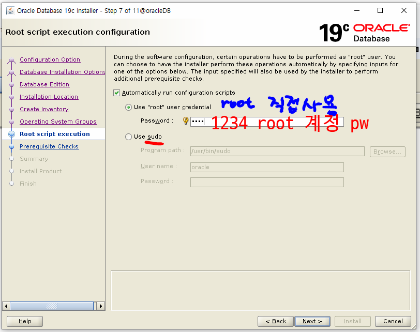Click the Configuration Option step bullet icon
Viewport: 420px width, 332px height.
tap(11, 60)
